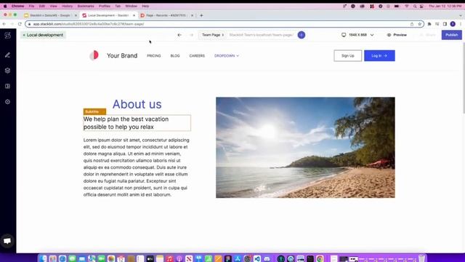Screen dimensions: 465x262
Task: Open the layers content panel in sidebar
Action: point(8,71)
